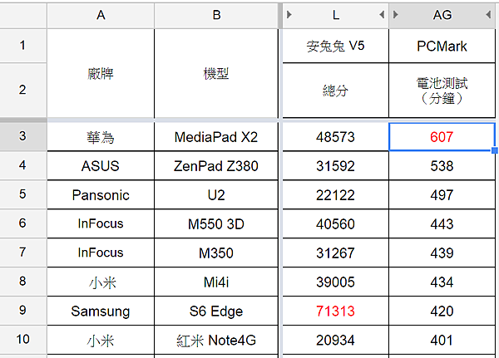Image resolution: width=499 pixels, height=358 pixels.
Task: Select the U2 cell
Action: [216, 195]
